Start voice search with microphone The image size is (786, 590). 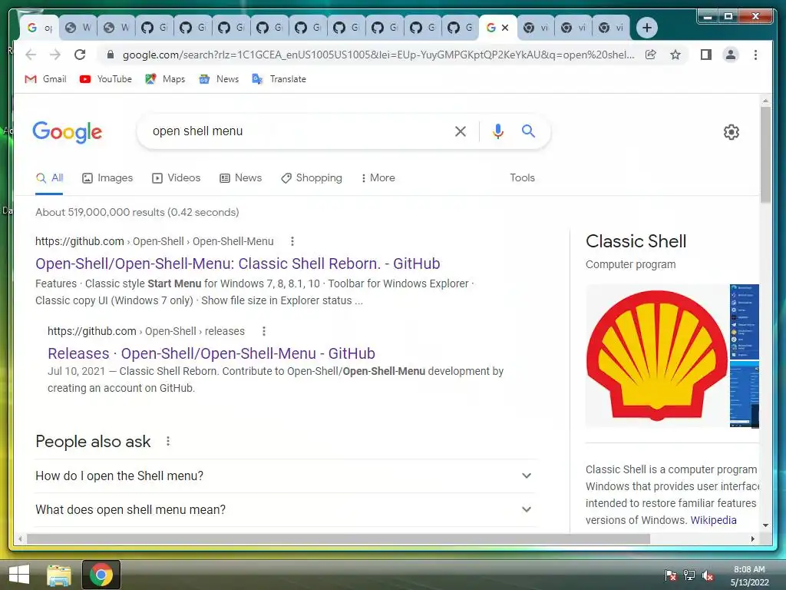click(x=497, y=131)
